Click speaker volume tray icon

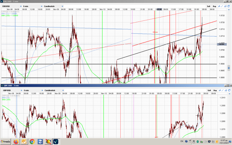205,142
